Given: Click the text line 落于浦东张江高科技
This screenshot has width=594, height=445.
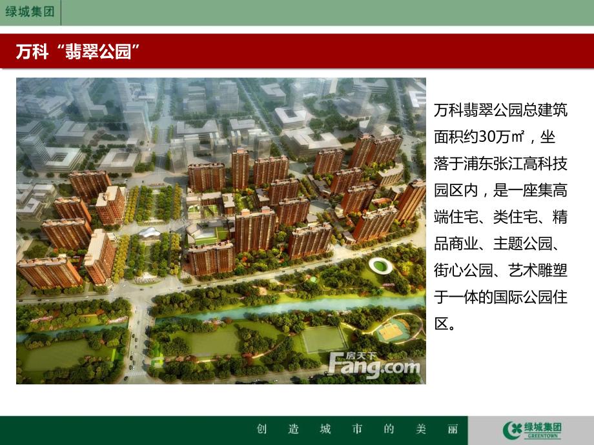Looking at the screenshot, I should 500,163.
